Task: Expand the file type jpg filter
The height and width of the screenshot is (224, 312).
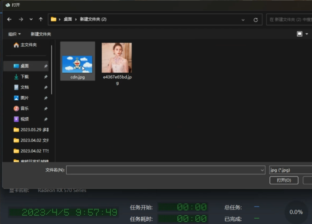Action: [x=290, y=170]
